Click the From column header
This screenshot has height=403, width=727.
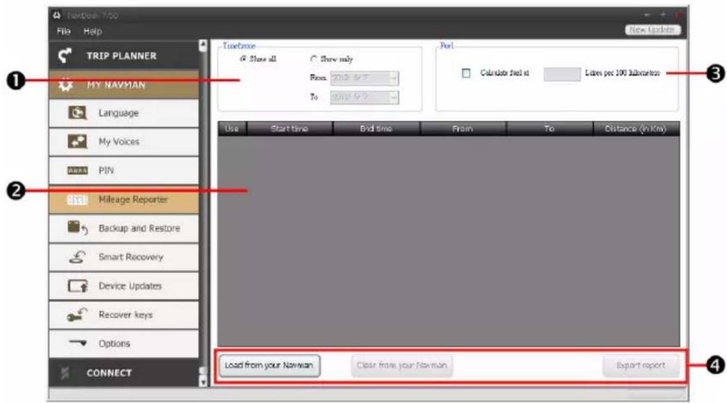463,128
